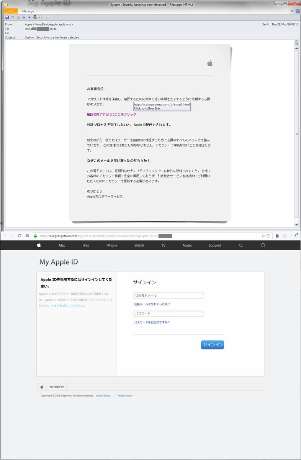Image resolution: width=301 pixels, height=460 pixels.
Task: Open Music in the navigation bar
Action: pos(187,245)
